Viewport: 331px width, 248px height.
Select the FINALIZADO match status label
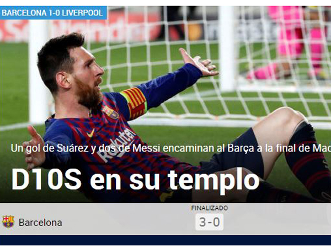click(x=210, y=208)
